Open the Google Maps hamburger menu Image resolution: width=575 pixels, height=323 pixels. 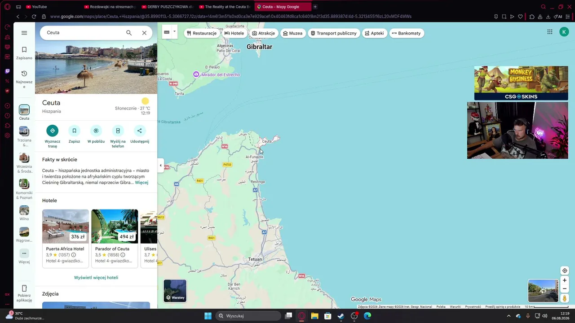pos(24,33)
